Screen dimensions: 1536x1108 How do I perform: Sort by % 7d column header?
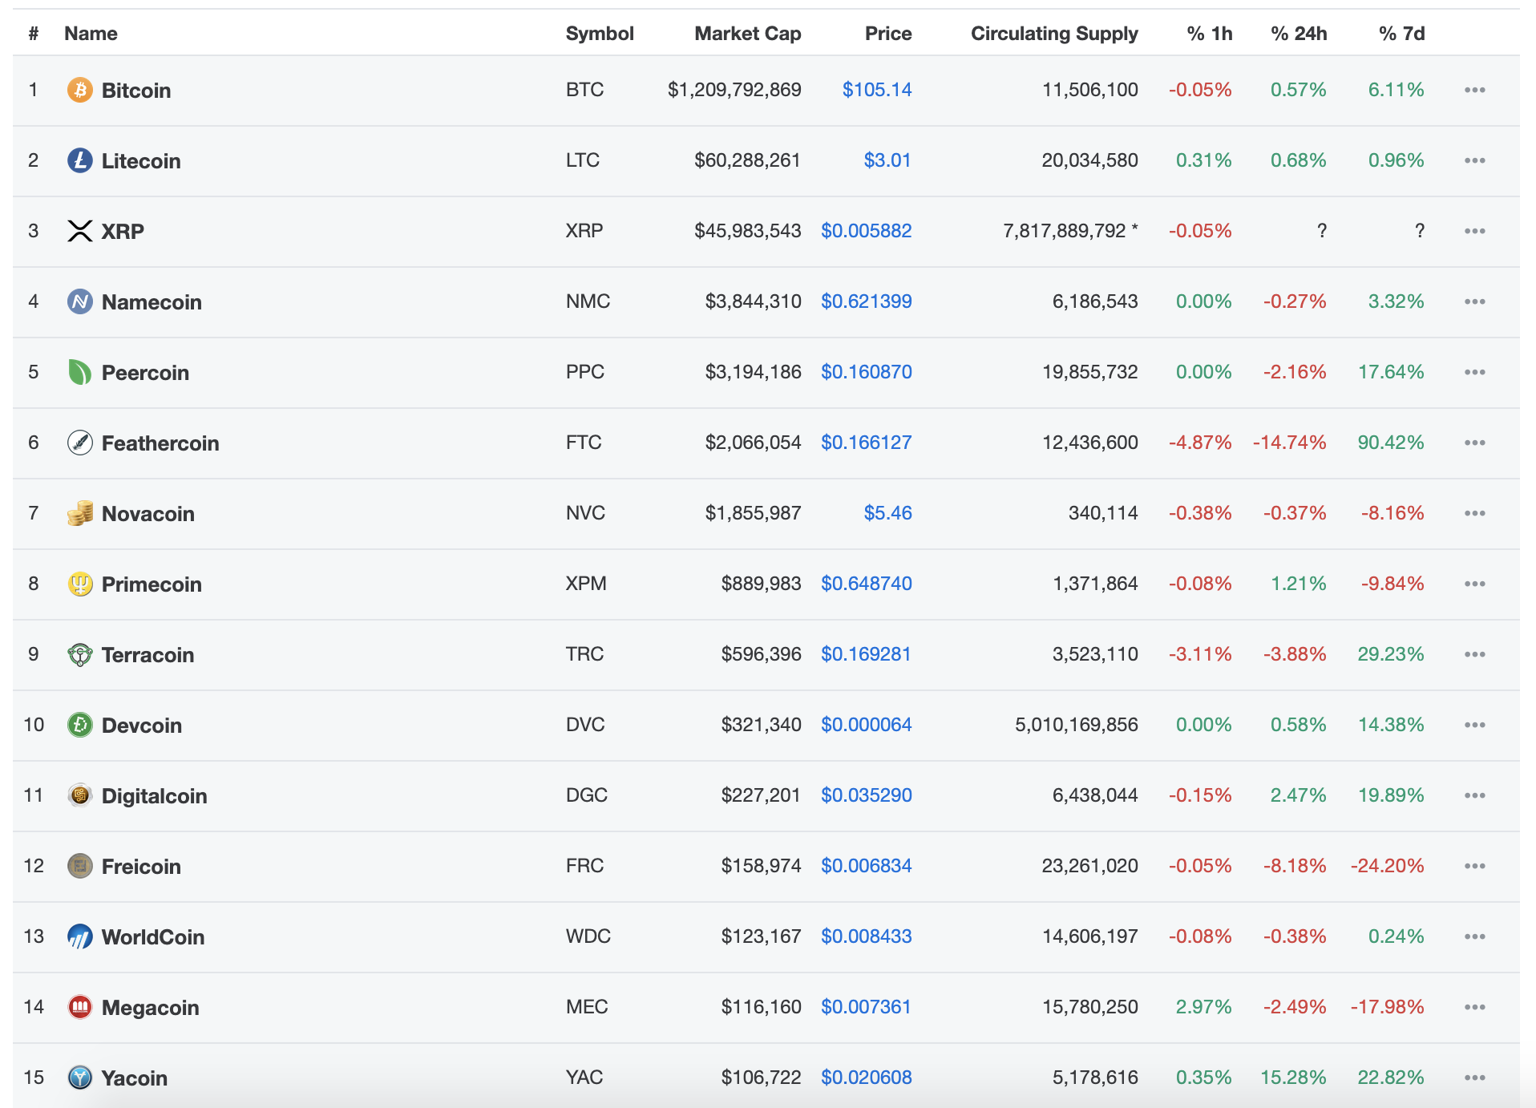[x=1402, y=34]
